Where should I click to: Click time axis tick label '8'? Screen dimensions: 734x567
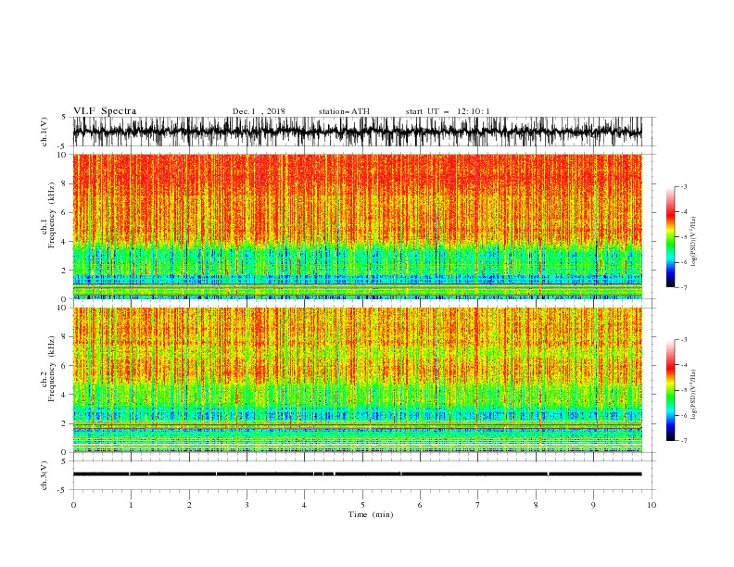click(536, 505)
